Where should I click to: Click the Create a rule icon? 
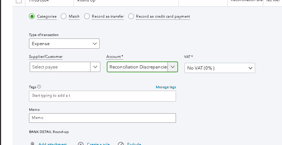pyautogui.click(x=81, y=144)
